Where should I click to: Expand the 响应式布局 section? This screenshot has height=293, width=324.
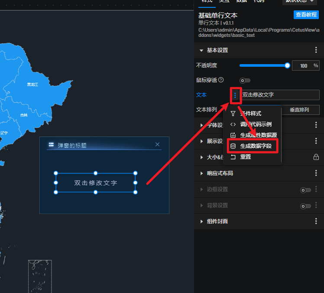201,173
